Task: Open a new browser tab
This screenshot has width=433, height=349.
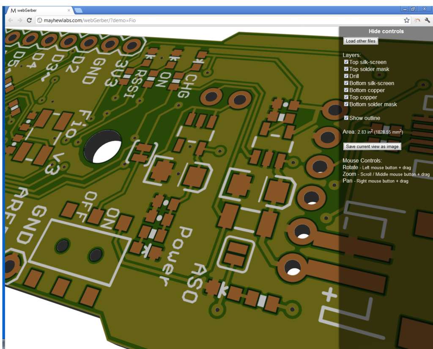Action: [x=79, y=11]
